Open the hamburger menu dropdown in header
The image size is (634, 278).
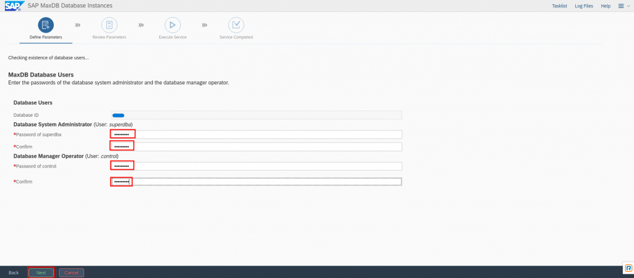pos(623,6)
